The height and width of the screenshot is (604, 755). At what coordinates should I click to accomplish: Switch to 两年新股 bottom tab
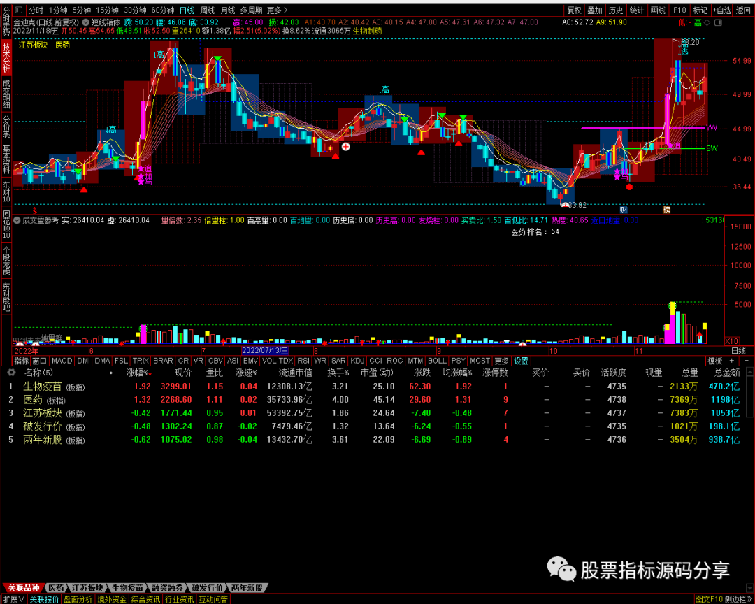tap(247, 588)
